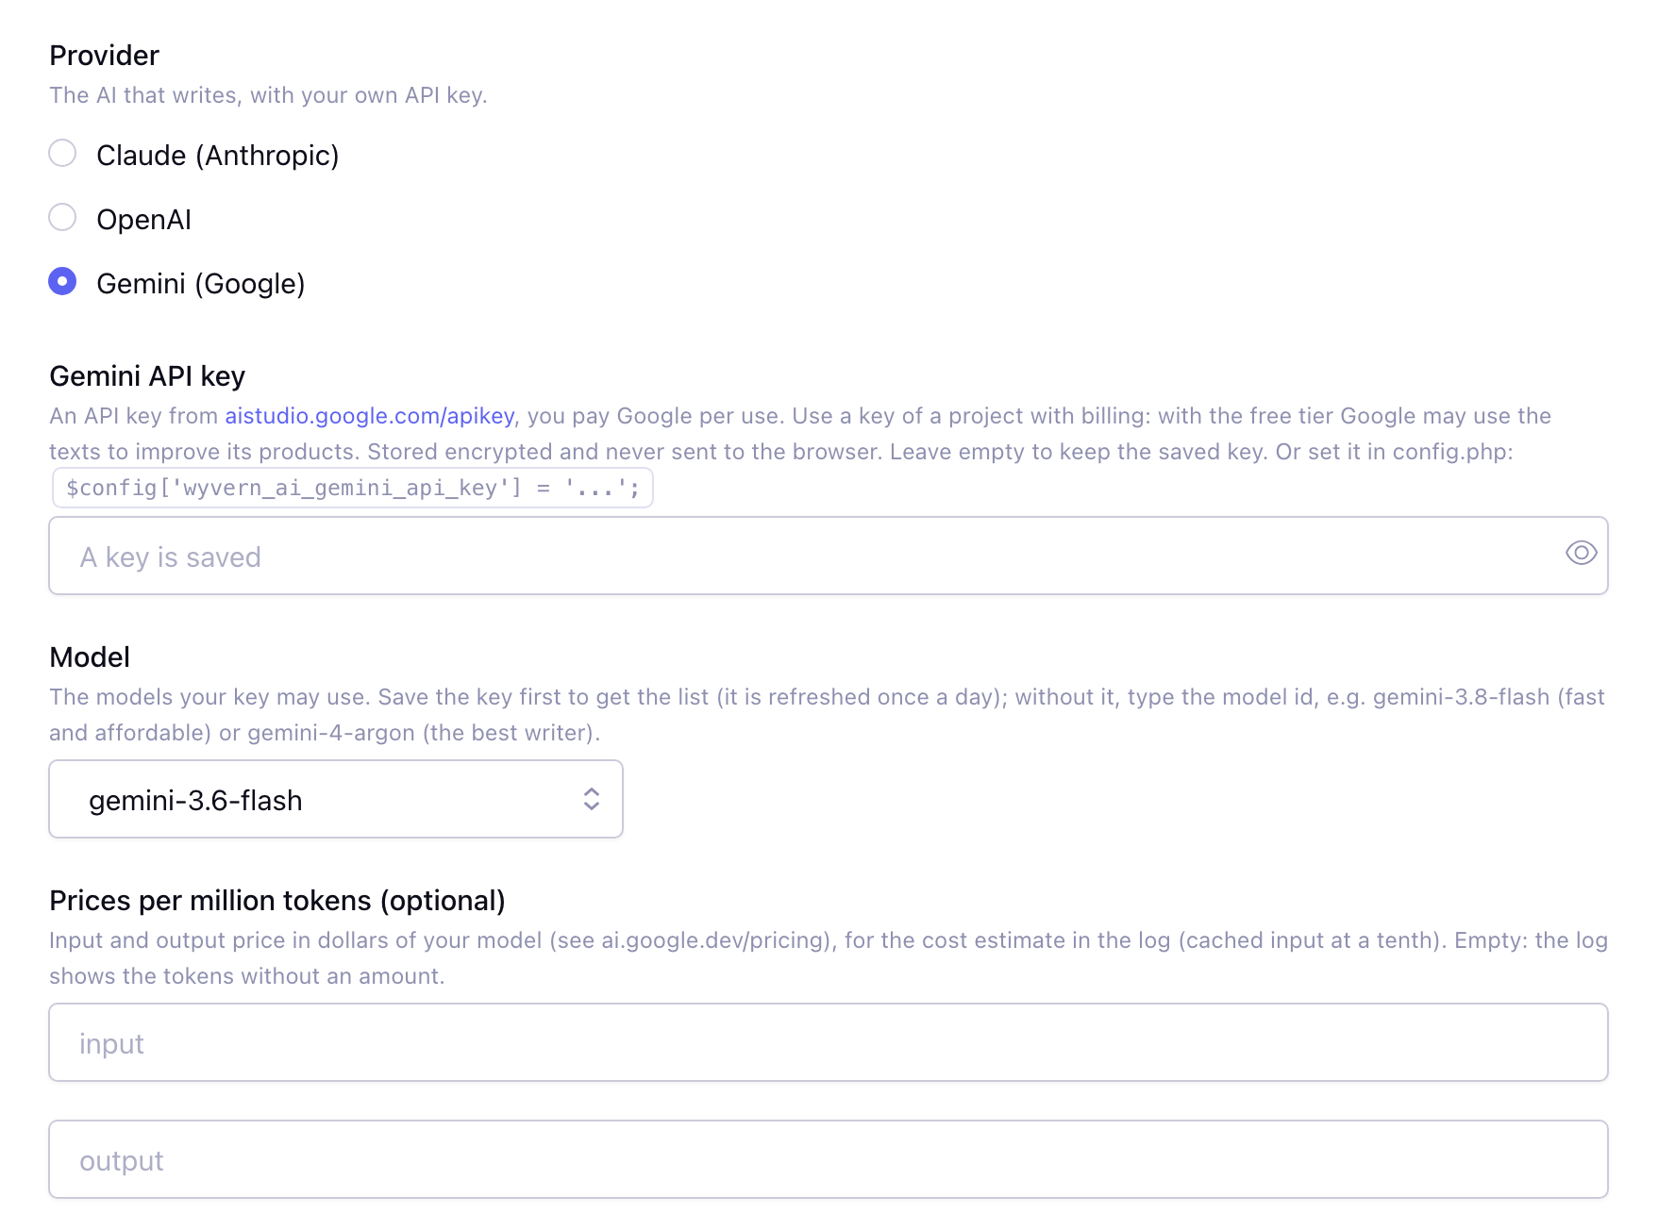Click the Provider section heading

click(105, 56)
